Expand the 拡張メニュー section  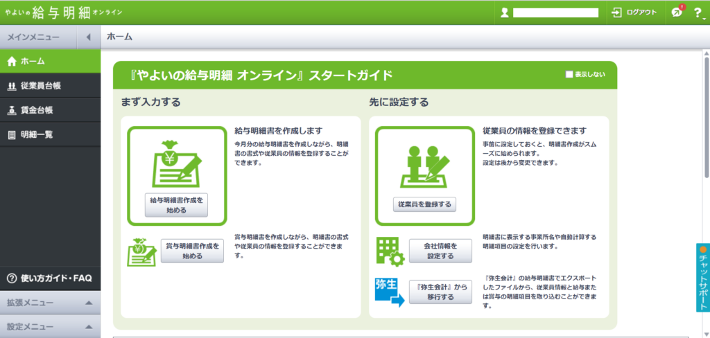(50, 303)
